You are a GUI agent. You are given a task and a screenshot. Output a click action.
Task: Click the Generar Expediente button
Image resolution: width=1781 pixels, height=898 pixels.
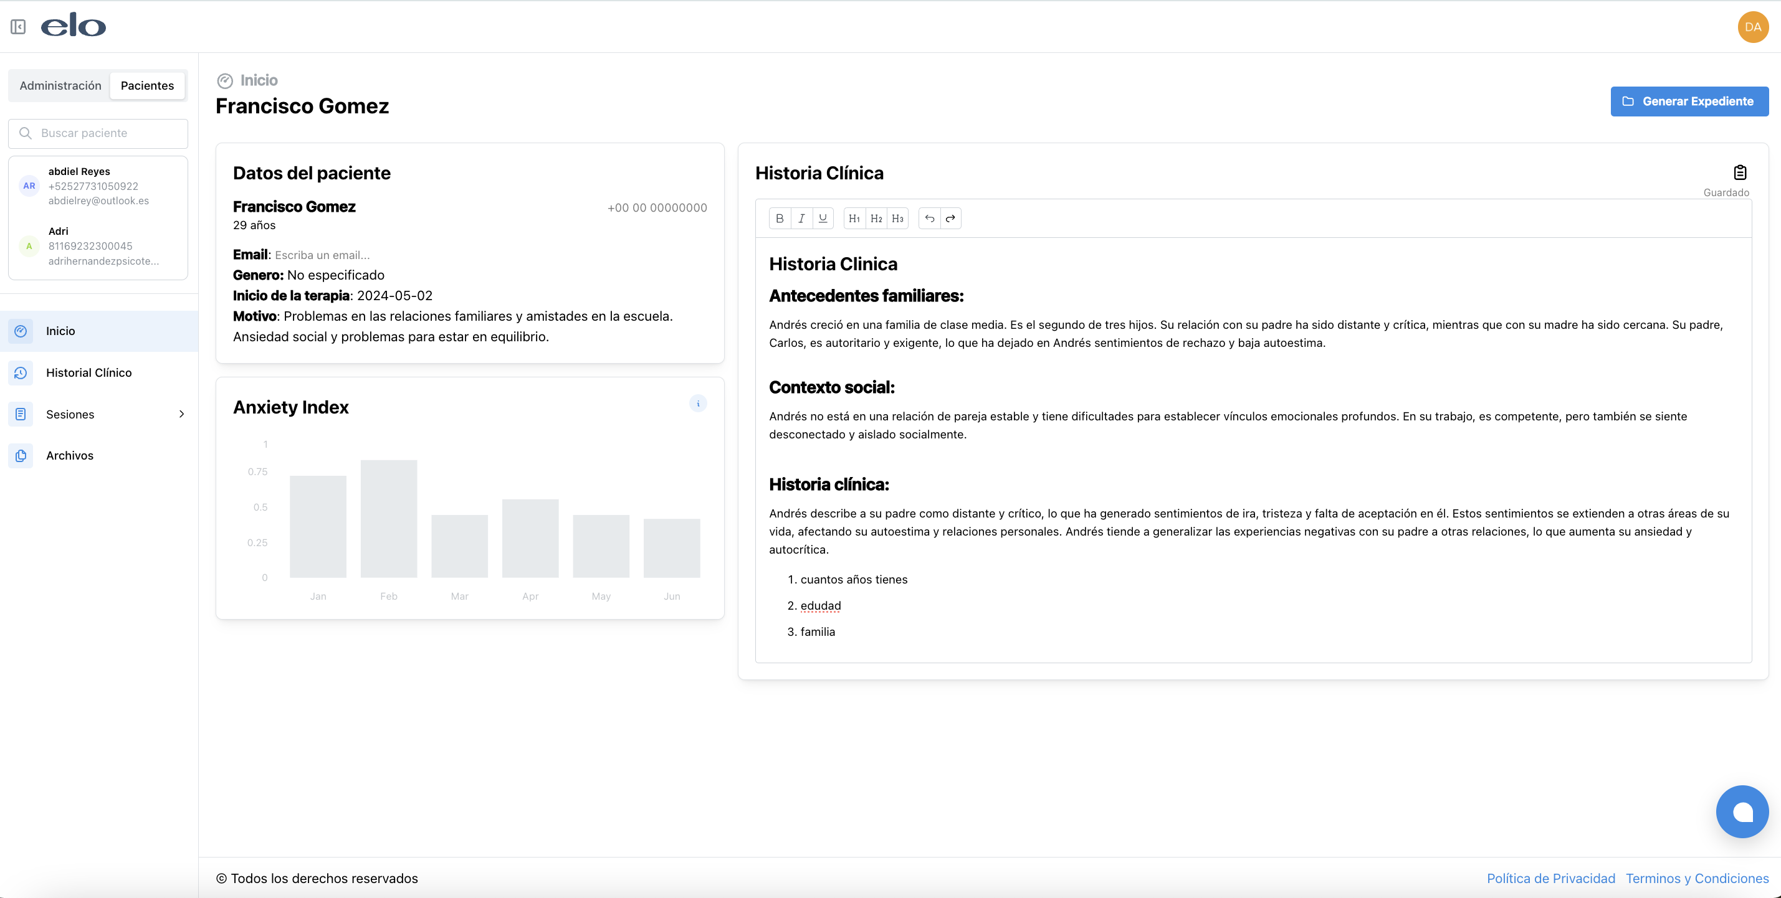pos(1689,102)
